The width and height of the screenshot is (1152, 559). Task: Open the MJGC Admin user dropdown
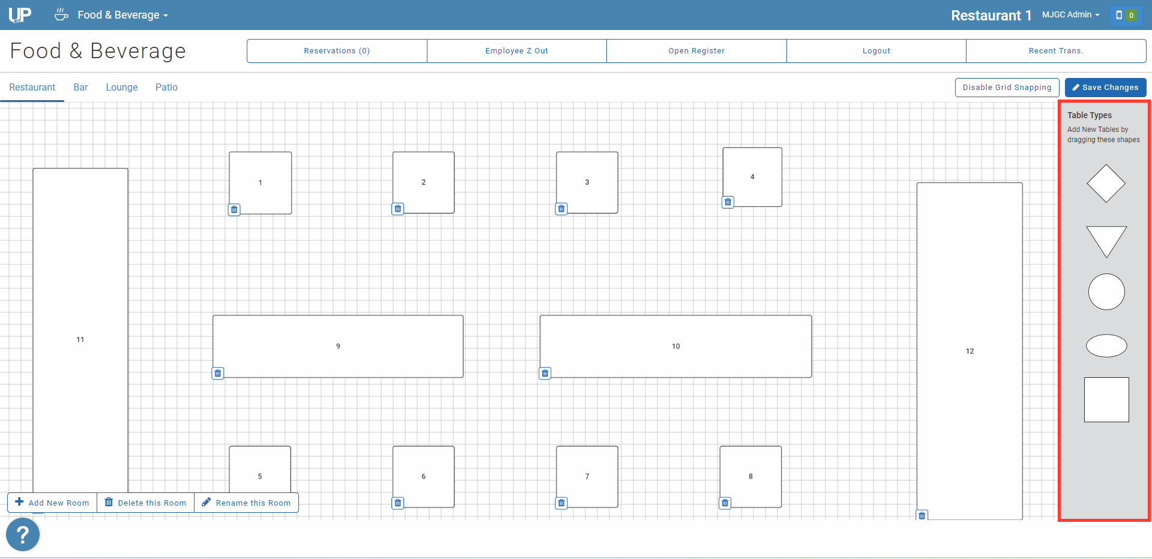click(1070, 15)
